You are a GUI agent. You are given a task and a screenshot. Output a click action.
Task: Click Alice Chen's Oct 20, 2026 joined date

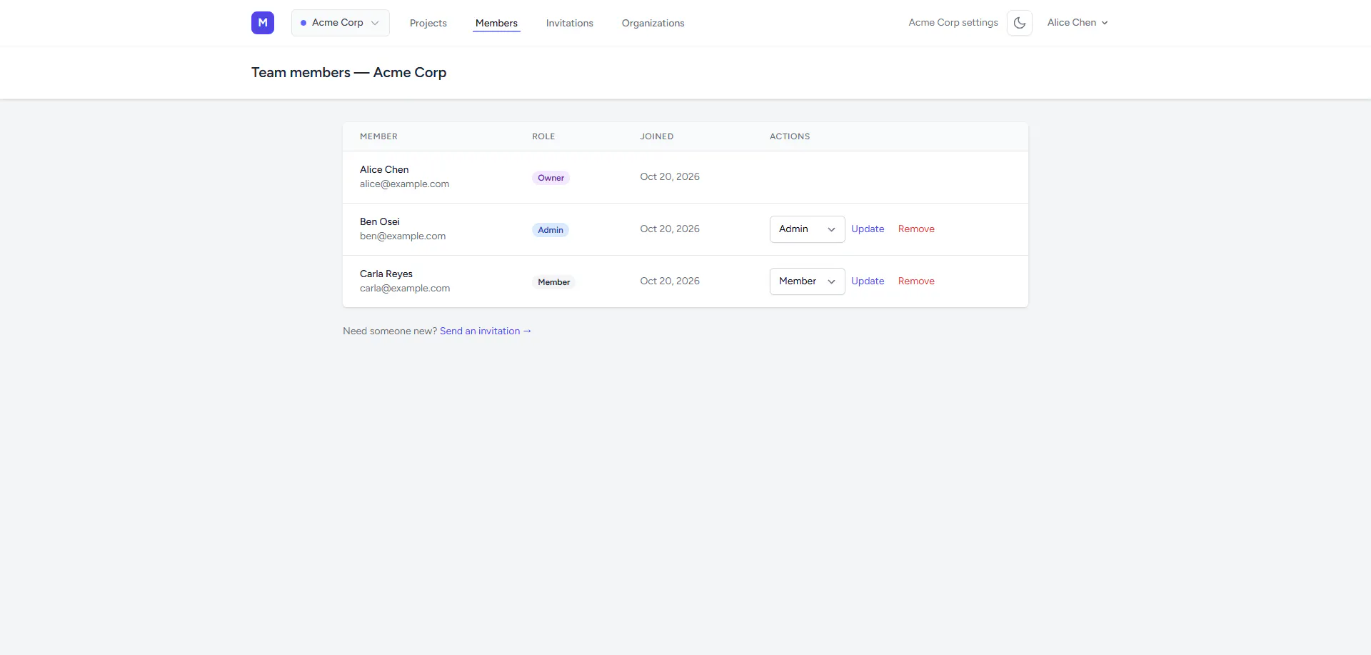(x=670, y=177)
